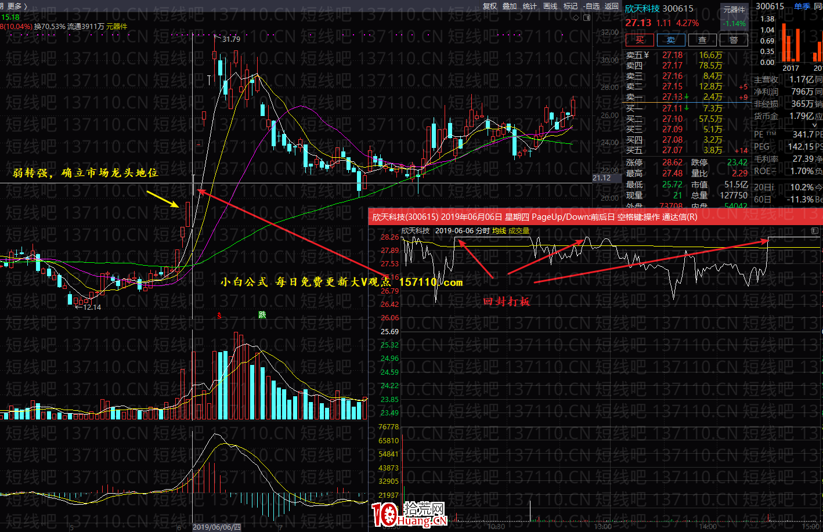Toggle the 均线 average line in the popup
This screenshot has height=532, width=823.
click(x=499, y=230)
